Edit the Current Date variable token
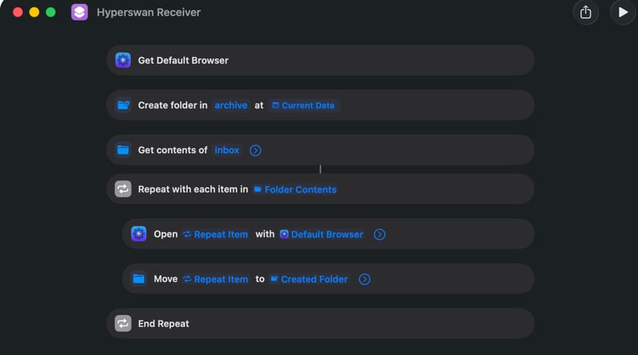 click(x=304, y=106)
